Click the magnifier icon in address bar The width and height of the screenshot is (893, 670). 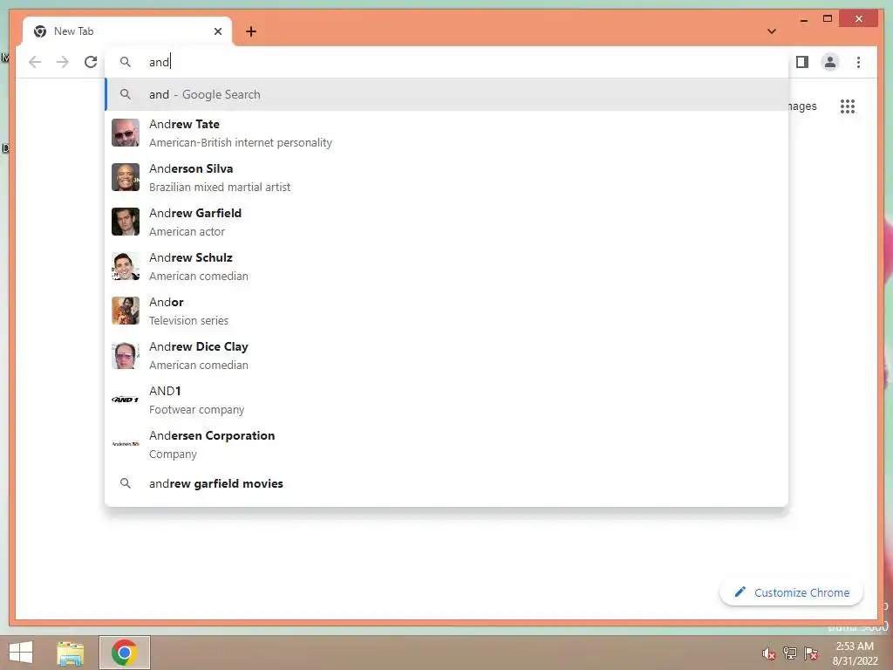(x=126, y=62)
